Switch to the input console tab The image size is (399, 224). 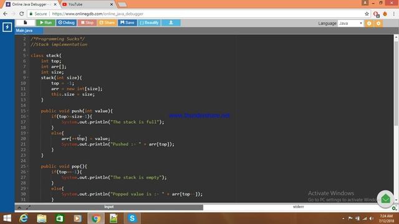109,207
